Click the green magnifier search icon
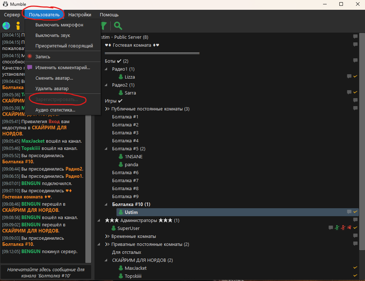The width and height of the screenshot is (365, 281). pyautogui.click(x=118, y=26)
